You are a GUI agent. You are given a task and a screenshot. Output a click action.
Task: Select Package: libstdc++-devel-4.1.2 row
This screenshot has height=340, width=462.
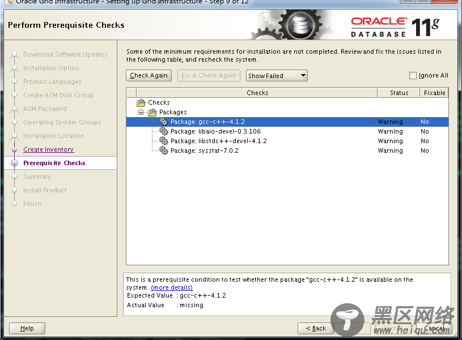pos(287,141)
